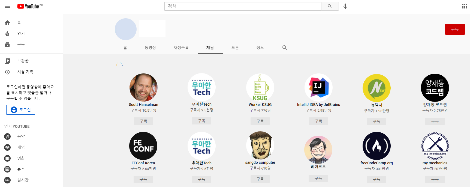
Task: Open 음악 music category
Action: [x=31, y=136]
